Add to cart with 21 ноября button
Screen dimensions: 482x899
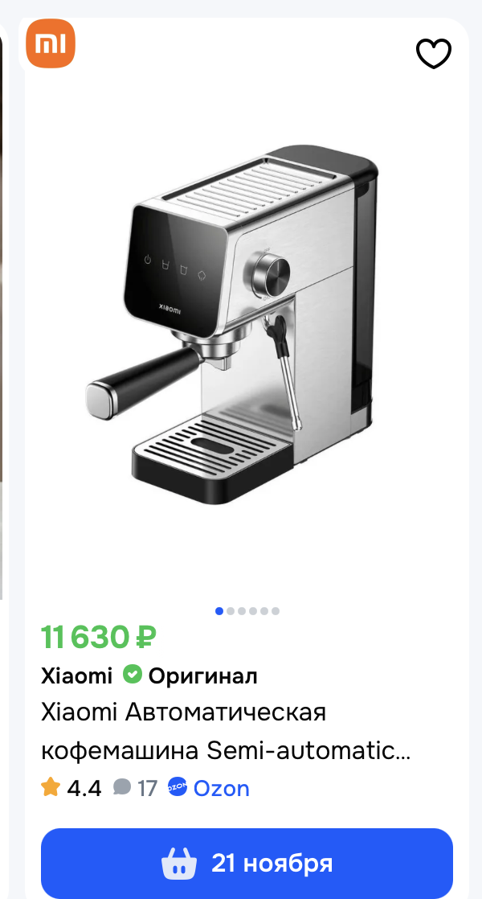pos(247,862)
